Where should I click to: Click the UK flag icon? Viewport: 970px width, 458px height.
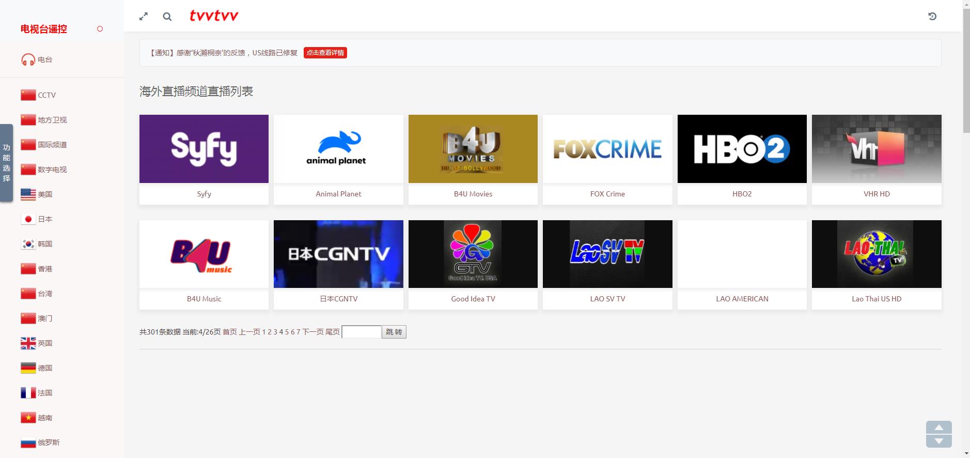(x=28, y=343)
